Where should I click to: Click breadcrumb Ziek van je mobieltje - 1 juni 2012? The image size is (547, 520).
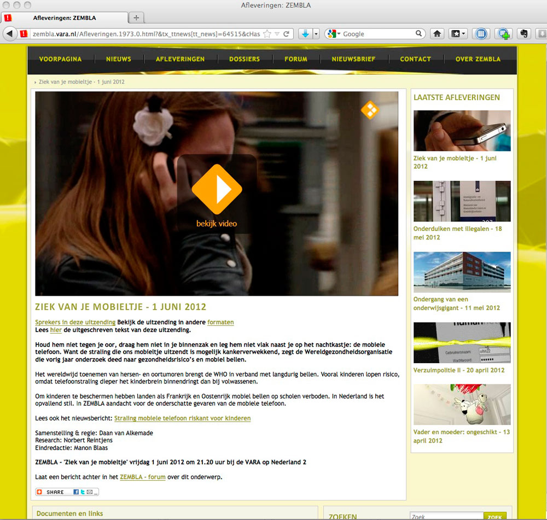point(82,81)
